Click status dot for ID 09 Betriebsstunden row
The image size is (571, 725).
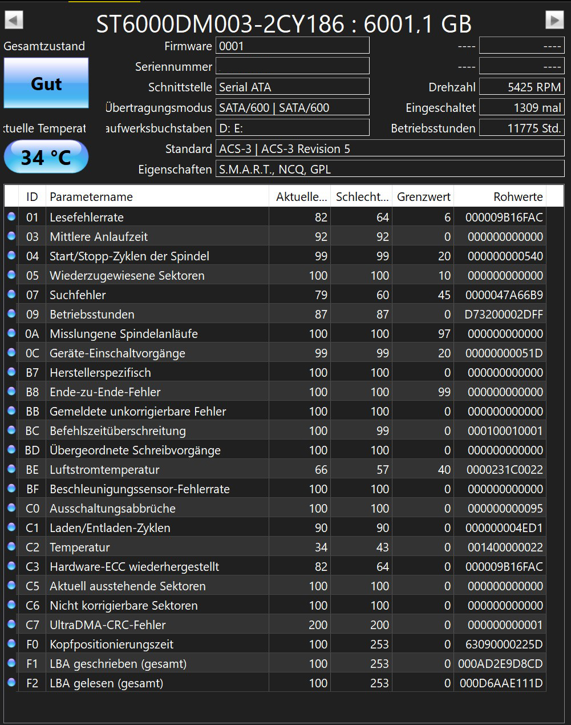pos(11,313)
